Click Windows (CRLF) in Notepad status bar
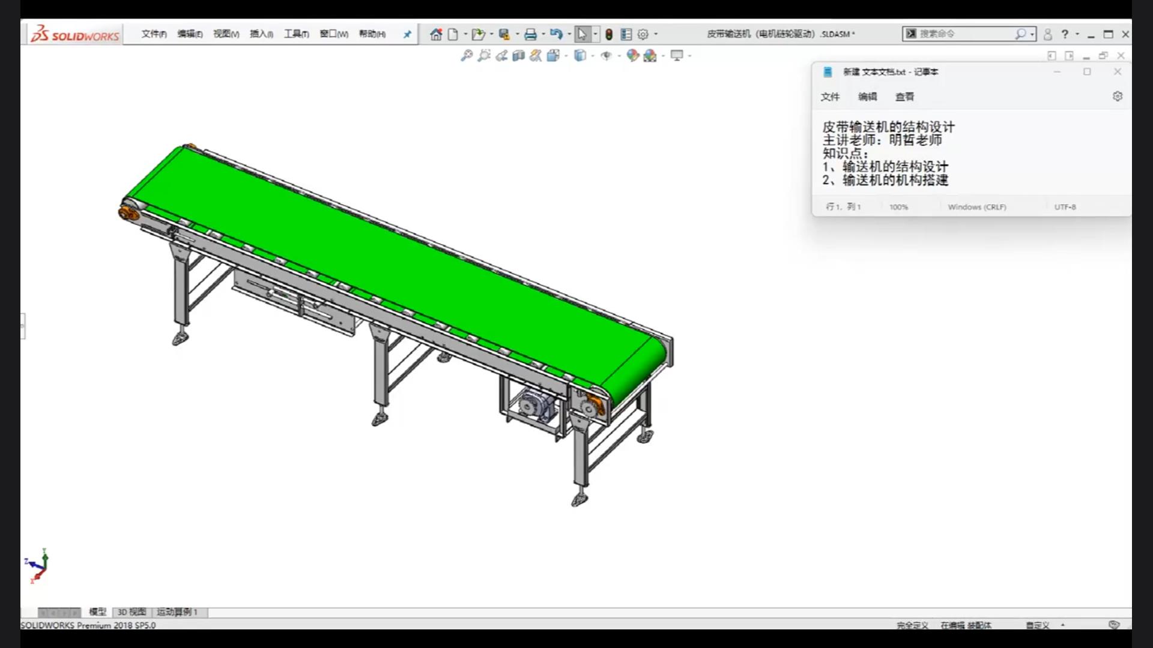1153x648 pixels. pos(977,207)
